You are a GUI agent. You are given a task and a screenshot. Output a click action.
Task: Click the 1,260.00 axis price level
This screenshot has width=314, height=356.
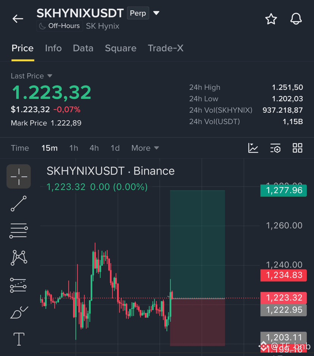pyautogui.click(x=284, y=226)
